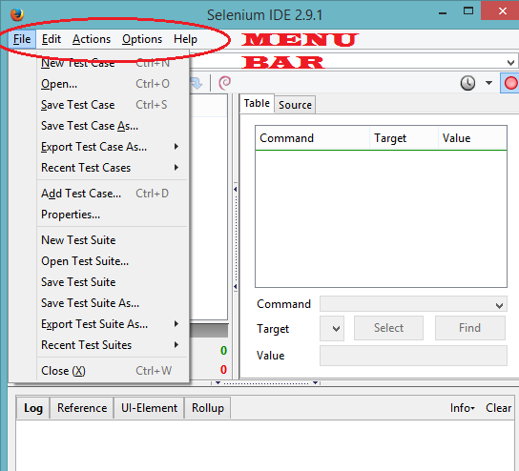Image resolution: width=519 pixels, height=471 pixels.
Task: Open the Actions menu
Action: (92, 39)
